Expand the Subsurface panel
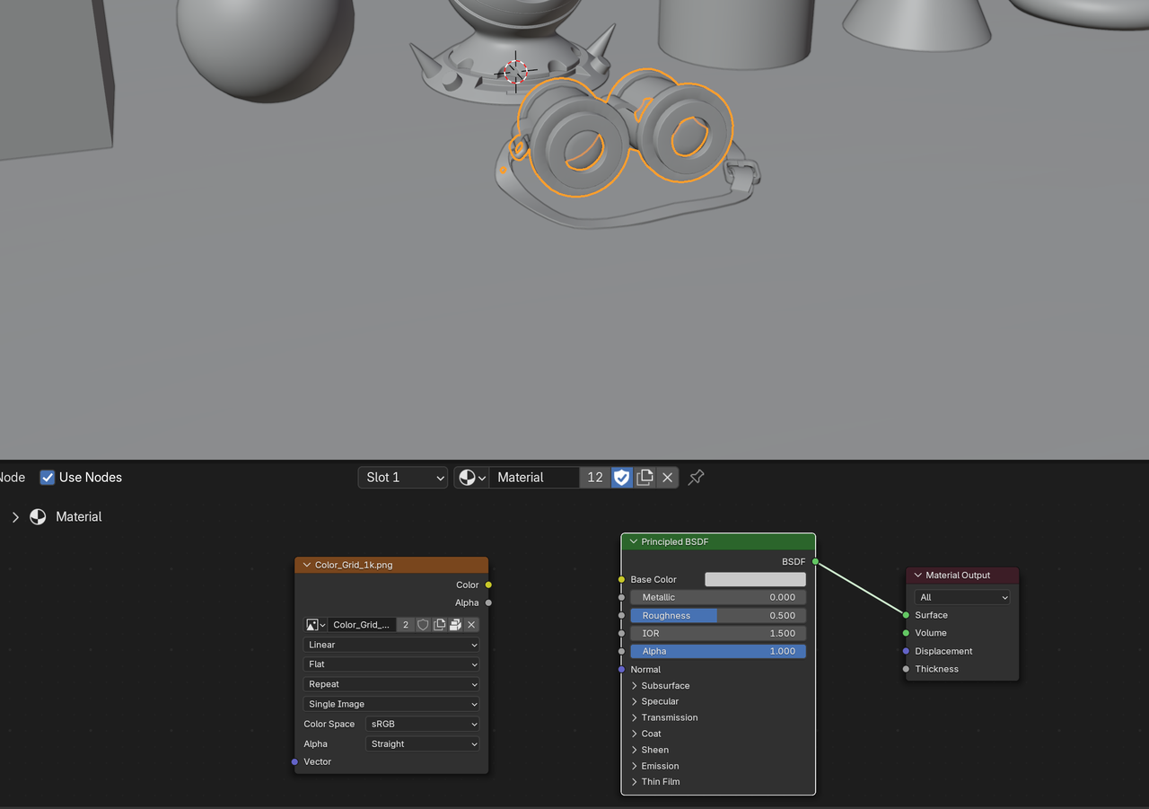This screenshot has width=1149, height=809. [635, 686]
